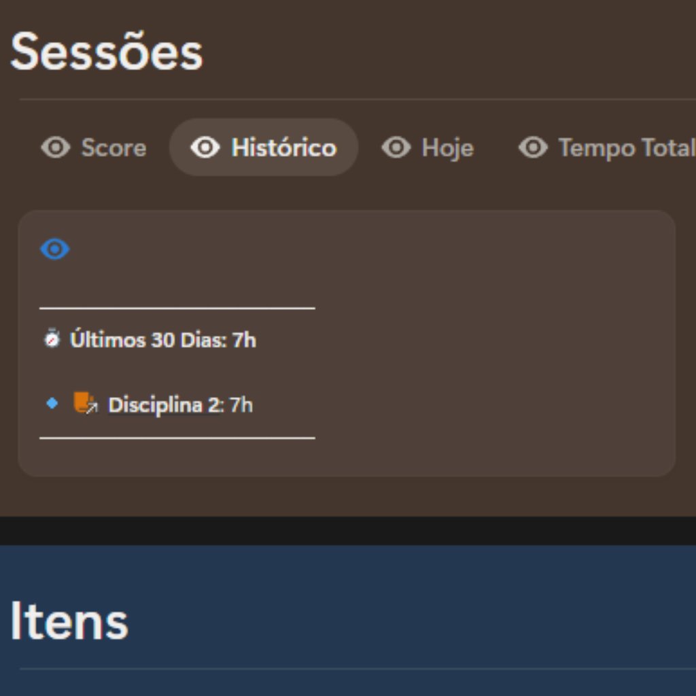Click the Itens section heading

click(x=69, y=621)
